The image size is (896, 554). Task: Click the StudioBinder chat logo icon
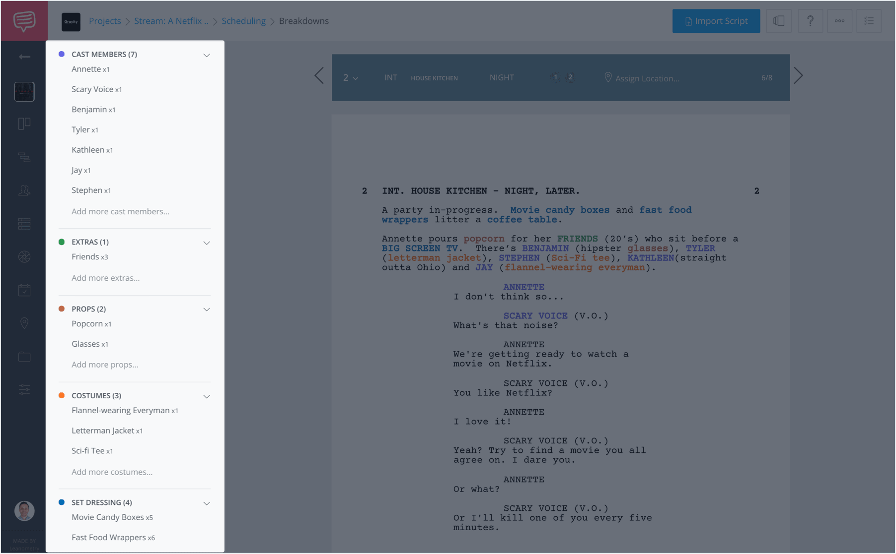[x=24, y=21]
